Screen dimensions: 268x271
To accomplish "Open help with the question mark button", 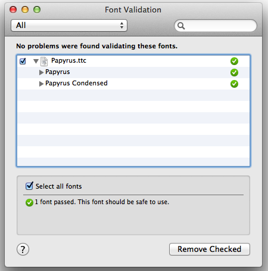I will (x=23, y=250).
